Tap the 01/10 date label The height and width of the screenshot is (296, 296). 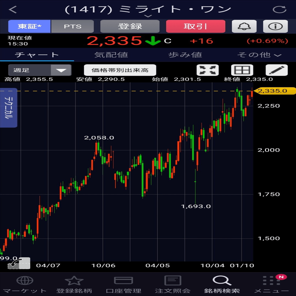(242, 265)
